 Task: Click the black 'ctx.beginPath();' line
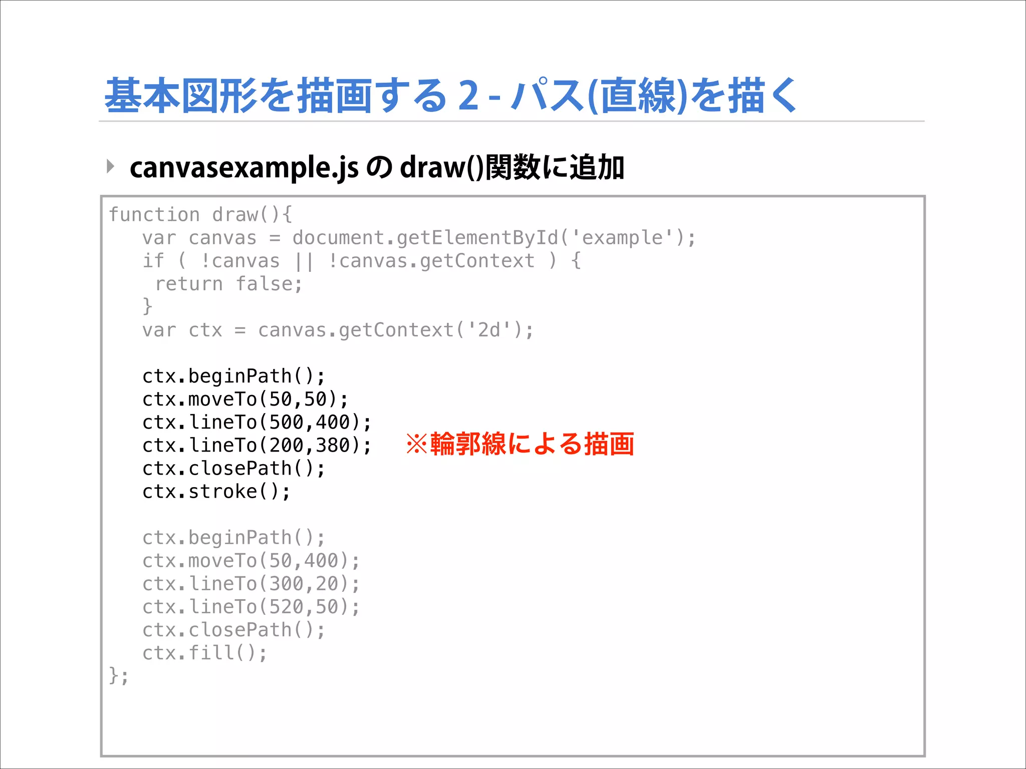click(x=234, y=376)
